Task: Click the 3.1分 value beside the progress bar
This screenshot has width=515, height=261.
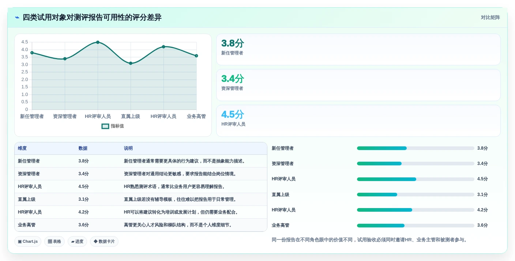Action: [482, 195]
